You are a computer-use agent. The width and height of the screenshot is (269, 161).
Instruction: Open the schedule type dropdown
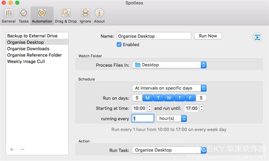pos(169,88)
